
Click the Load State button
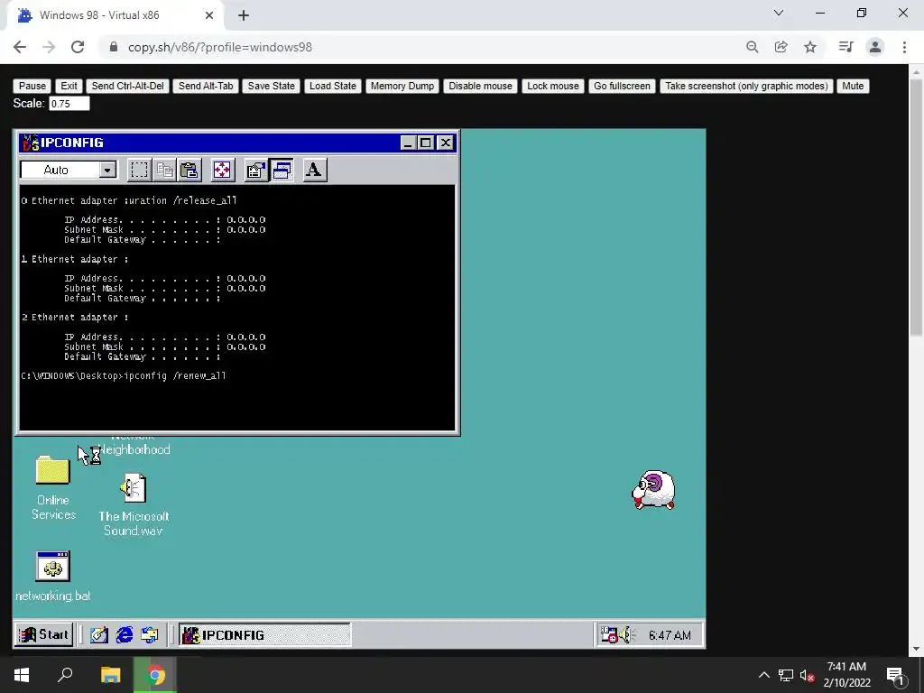pyautogui.click(x=333, y=86)
